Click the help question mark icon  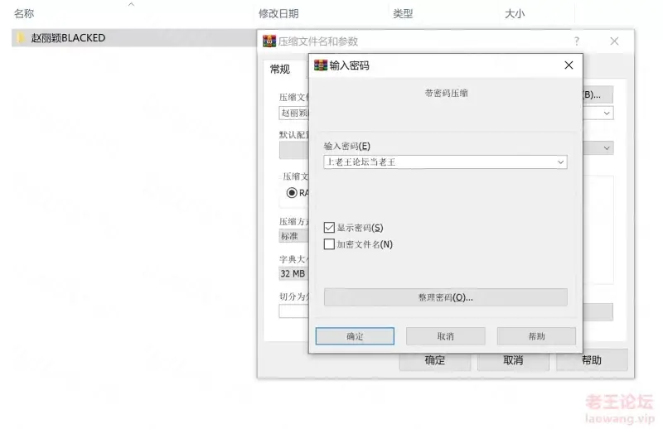pyautogui.click(x=576, y=41)
